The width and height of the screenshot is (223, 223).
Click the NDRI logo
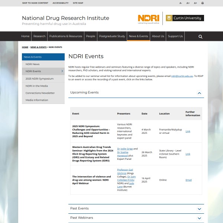148,18
